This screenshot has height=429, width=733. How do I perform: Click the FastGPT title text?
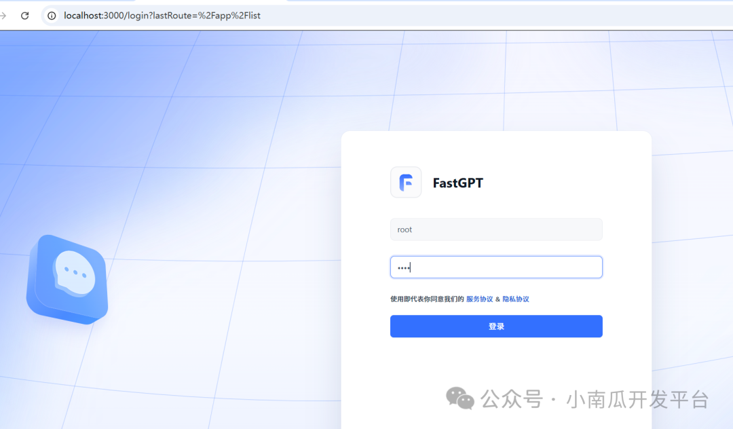pyautogui.click(x=457, y=183)
